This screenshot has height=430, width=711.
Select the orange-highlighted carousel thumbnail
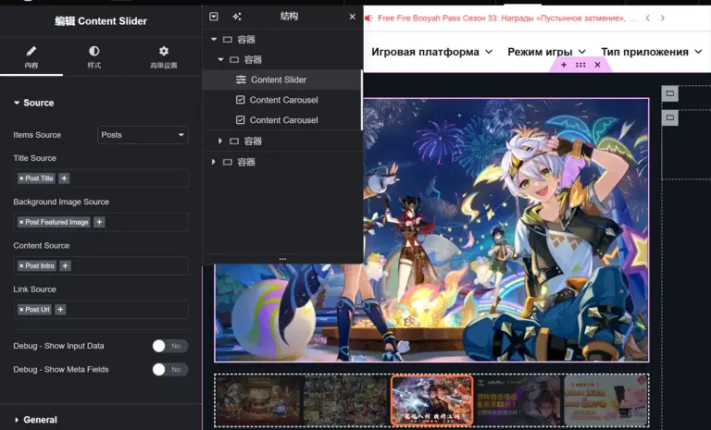(x=431, y=400)
